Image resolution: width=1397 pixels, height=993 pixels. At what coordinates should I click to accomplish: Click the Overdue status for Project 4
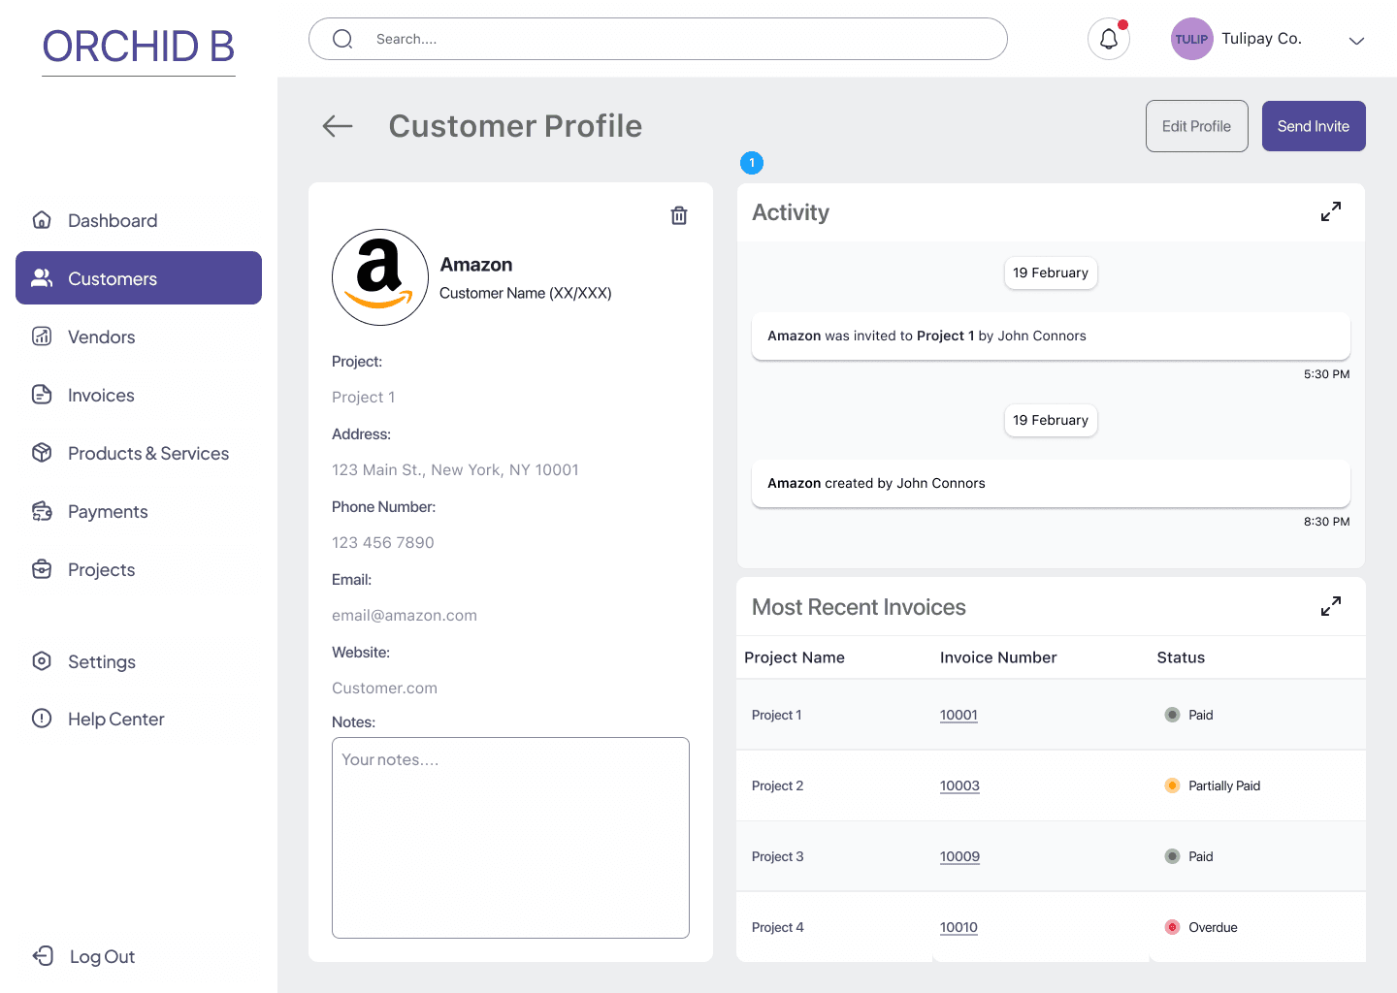coord(1201,927)
